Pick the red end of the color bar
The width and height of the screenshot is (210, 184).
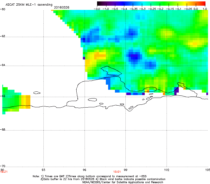click(203, 3)
